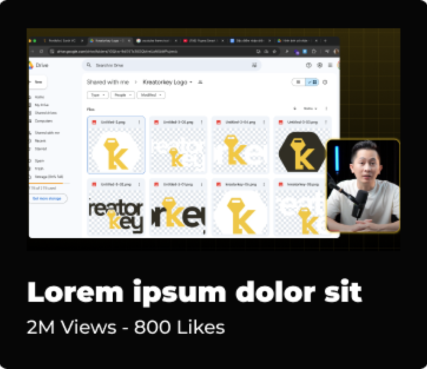Click the New button
The height and width of the screenshot is (369, 427).
[38, 82]
